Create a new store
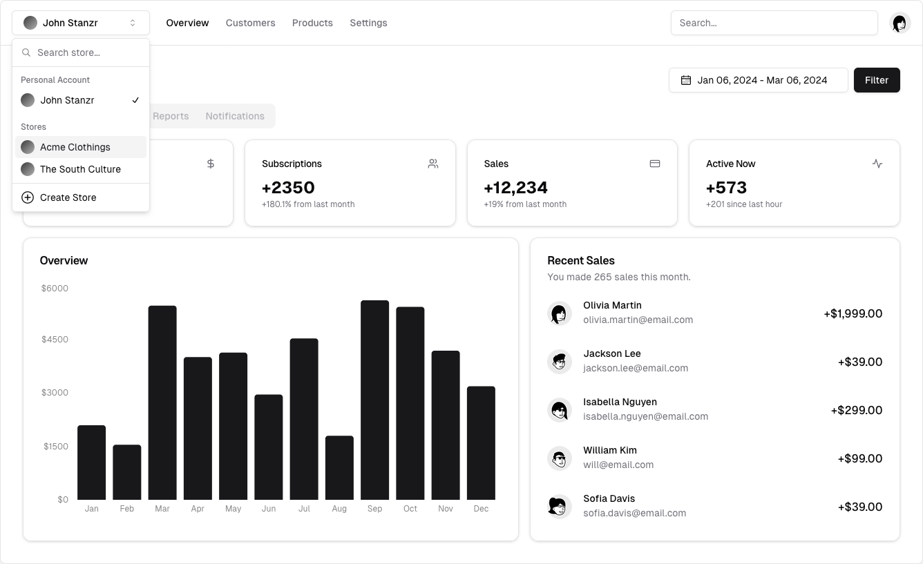Viewport: 923px width, 564px height. coord(68,197)
